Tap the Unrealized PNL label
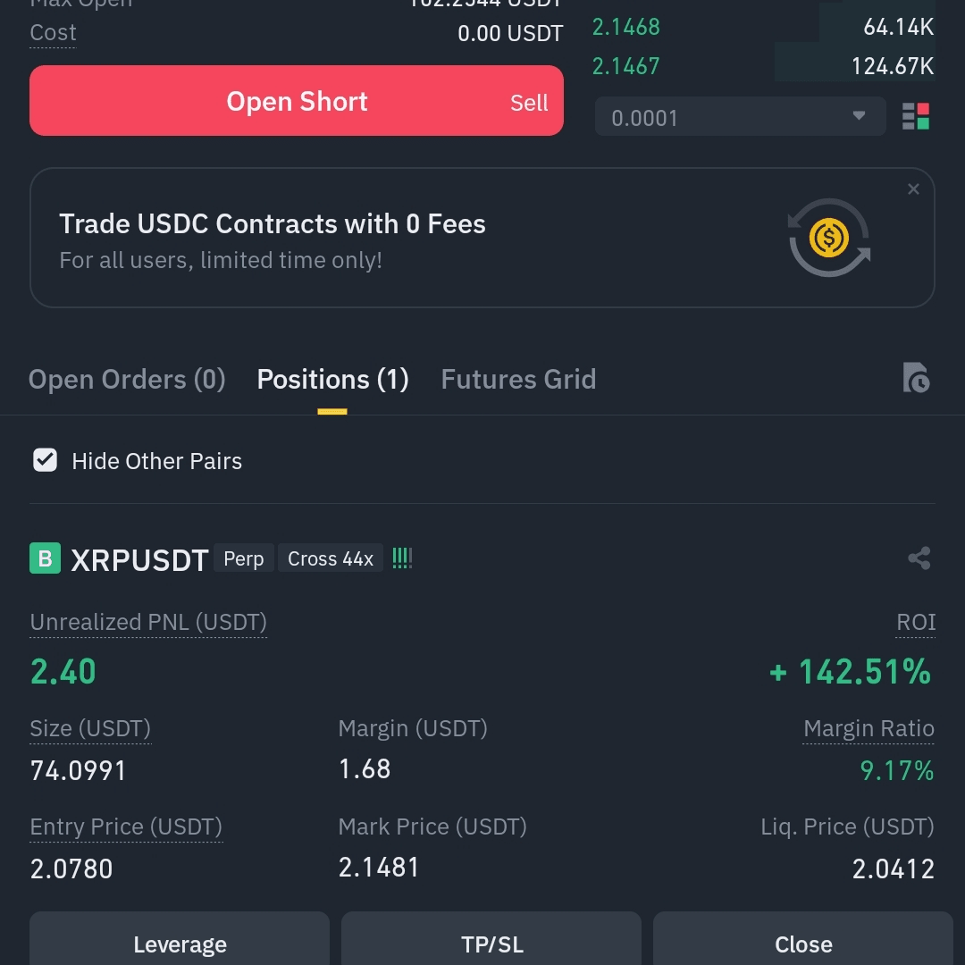The image size is (965, 965). (x=148, y=622)
